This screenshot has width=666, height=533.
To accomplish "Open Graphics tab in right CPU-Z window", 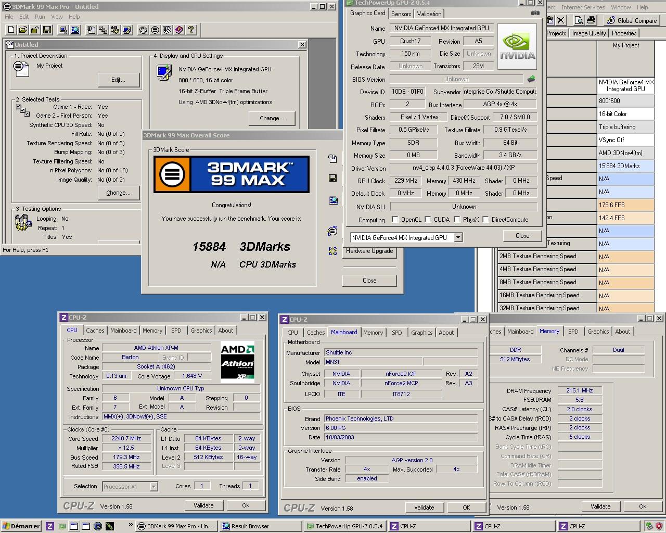I will coord(598,332).
